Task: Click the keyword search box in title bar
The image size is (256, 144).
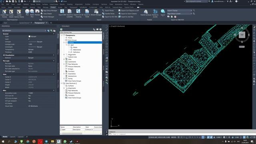Action: click(x=196, y=1)
